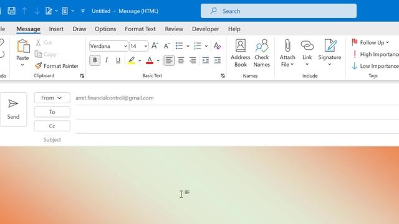Open the Format Text ribbon tab
The height and width of the screenshot is (224, 399).
140,29
